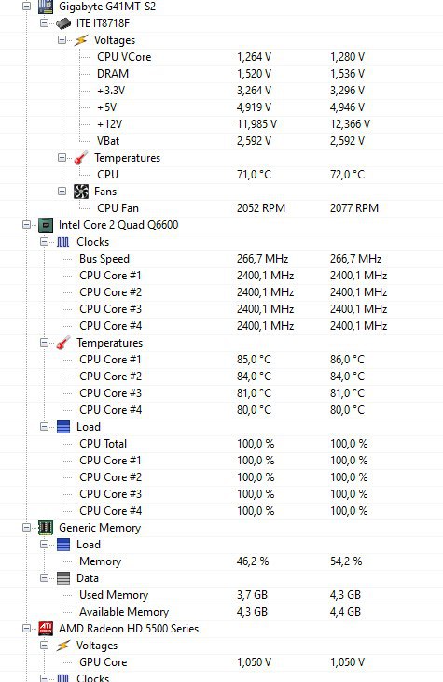Click the 86,0 °C max core temperature
The width and height of the screenshot is (443, 682).
[x=348, y=360]
